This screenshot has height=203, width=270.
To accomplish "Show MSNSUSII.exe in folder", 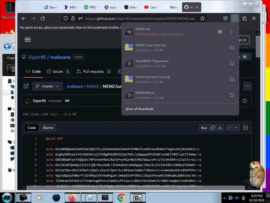I will pyautogui.click(x=232, y=95).
